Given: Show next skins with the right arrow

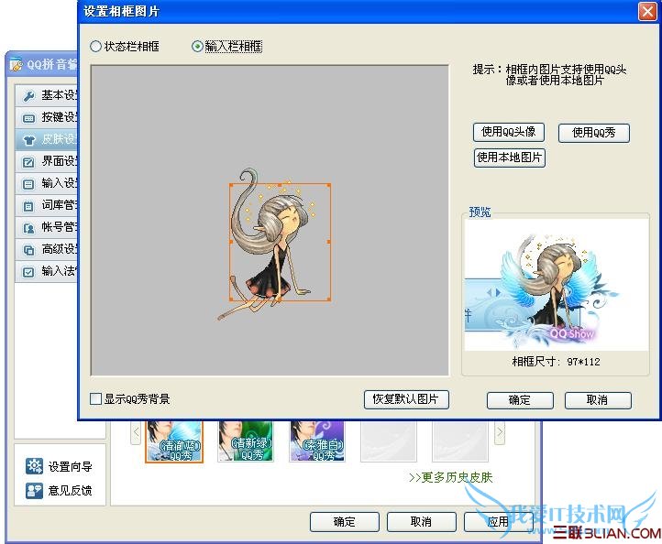Looking at the screenshot, I should point(500,432).
